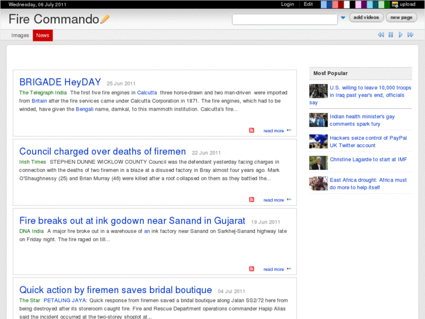This screenshot has width=425, height=319.
Task: Switch to the Images tab
Action: click(20, 36)
